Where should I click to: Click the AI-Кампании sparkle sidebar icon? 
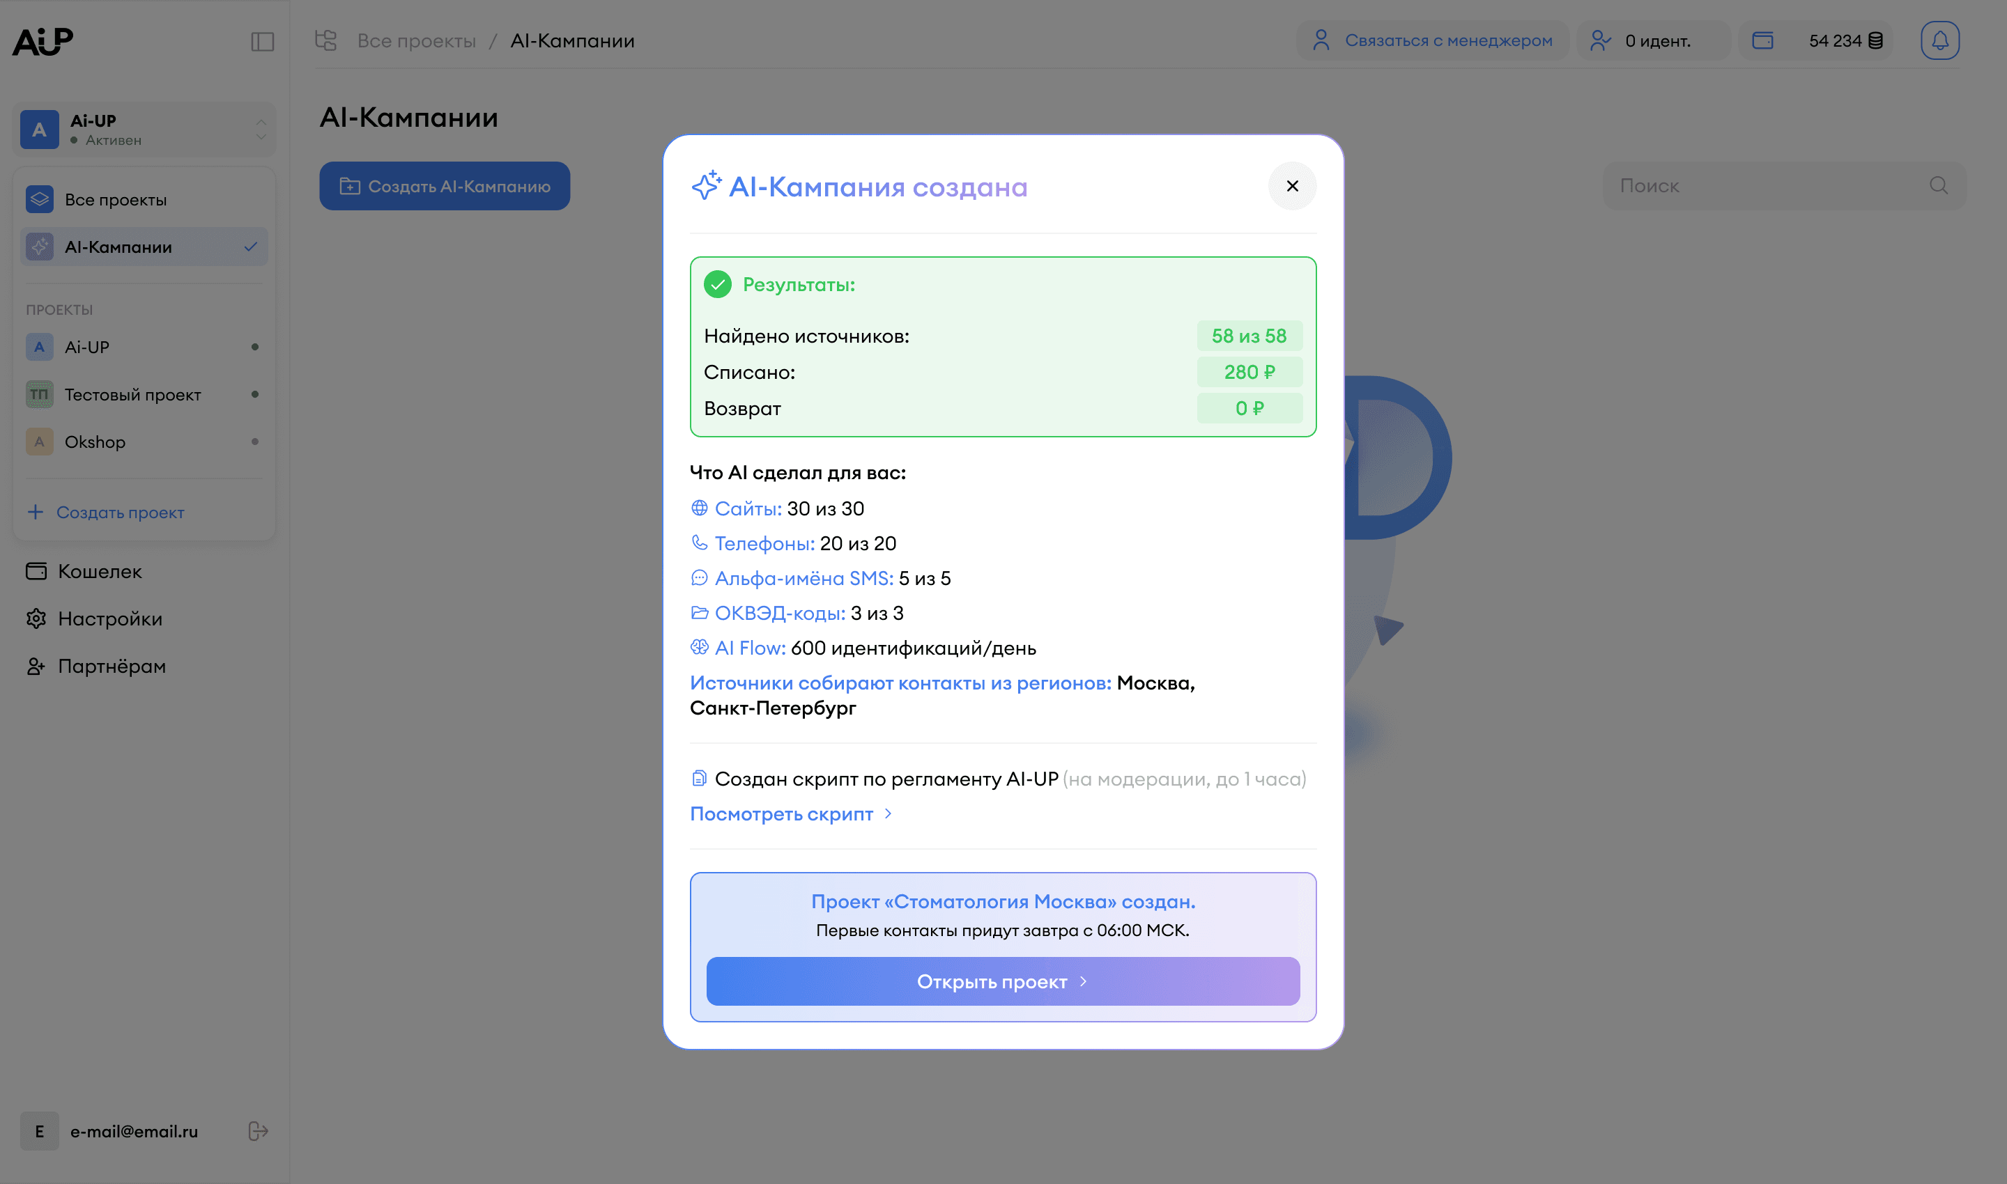click(x=39, y=247)
